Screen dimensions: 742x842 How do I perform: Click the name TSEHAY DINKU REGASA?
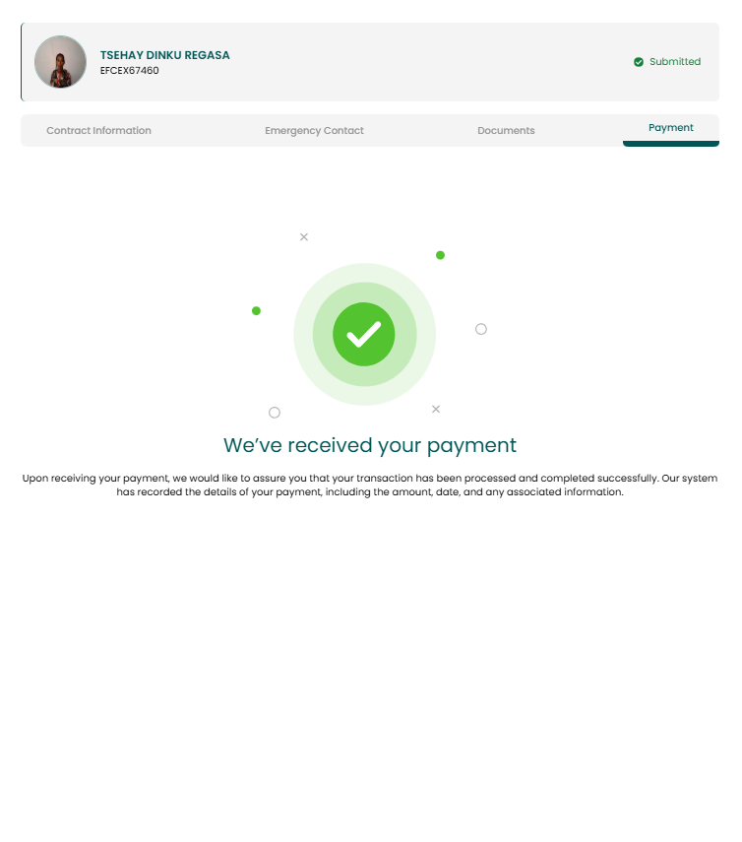(x=164, y=55)
